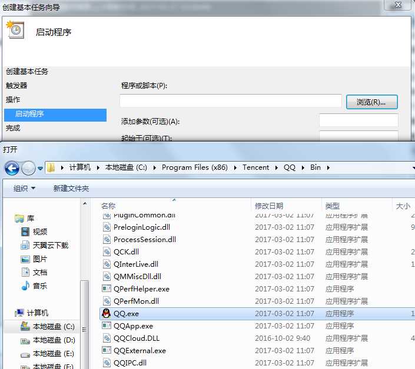The width and height of the screenshot is (415, 369).
Task: Click the QCK.dll file icon
Action: (x=107, y=251)
